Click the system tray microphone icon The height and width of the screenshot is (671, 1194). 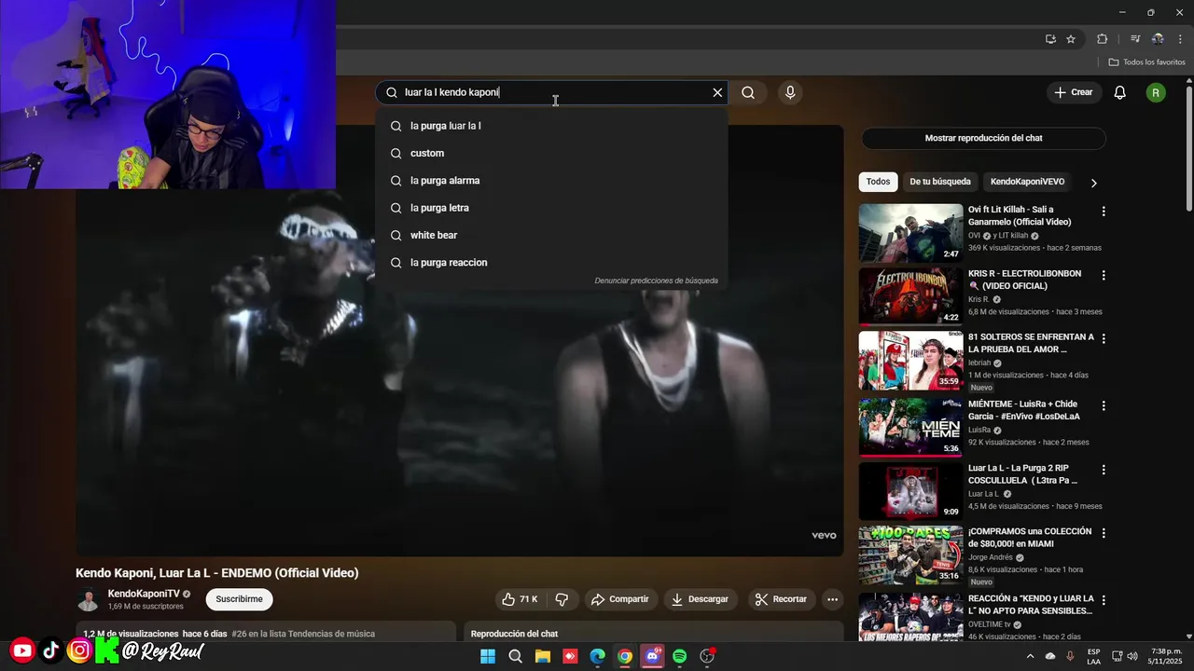1070,656
